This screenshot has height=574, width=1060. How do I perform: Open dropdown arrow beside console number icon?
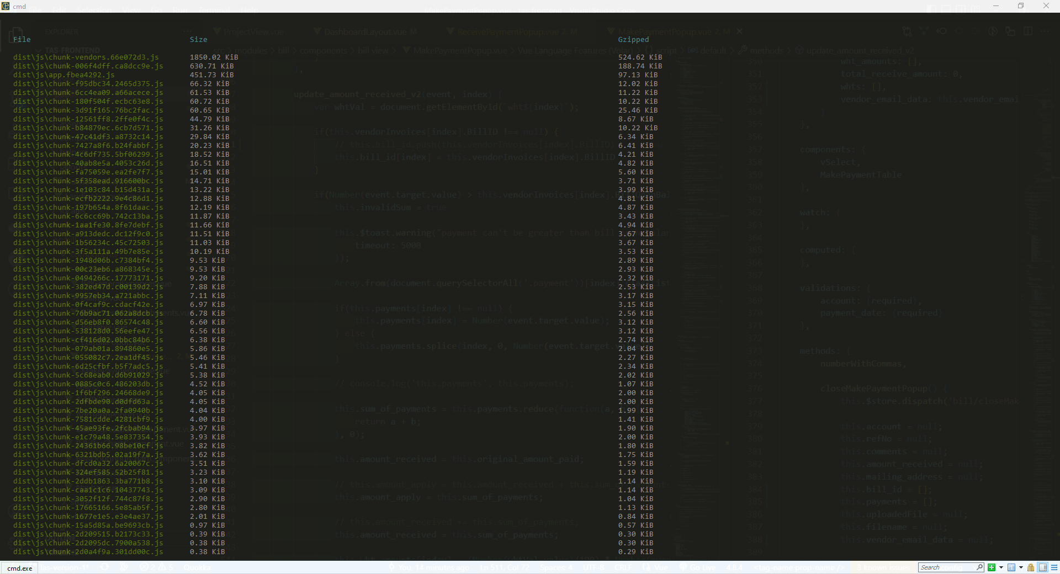tap(1021, 567)
